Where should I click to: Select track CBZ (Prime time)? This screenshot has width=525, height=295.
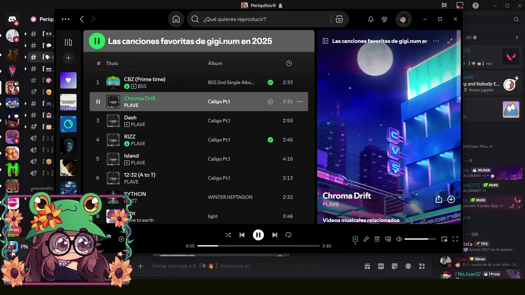click(199, 82)
